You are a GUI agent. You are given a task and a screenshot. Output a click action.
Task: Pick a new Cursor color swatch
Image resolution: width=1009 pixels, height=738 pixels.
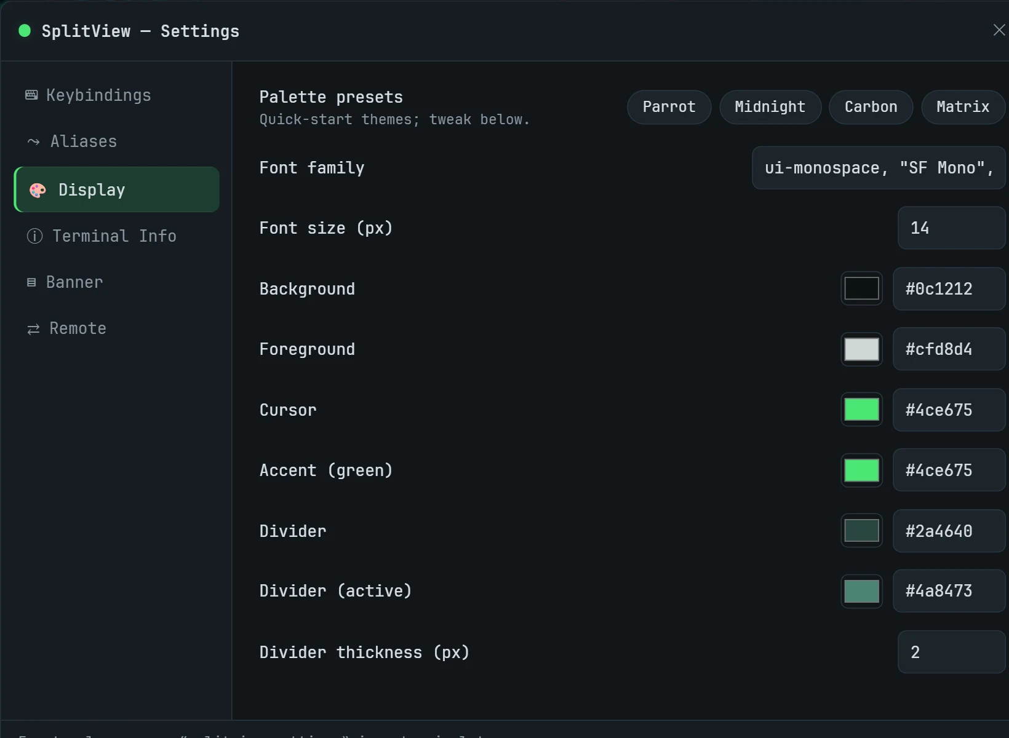[861, 410]
